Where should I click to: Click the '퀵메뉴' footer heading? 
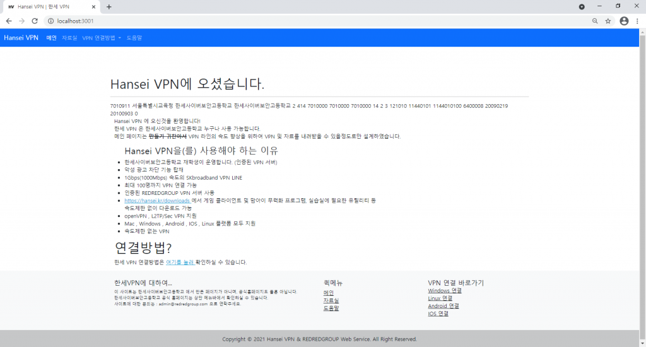click(x=333, y=283)
